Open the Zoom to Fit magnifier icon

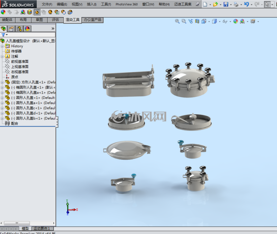177,21
